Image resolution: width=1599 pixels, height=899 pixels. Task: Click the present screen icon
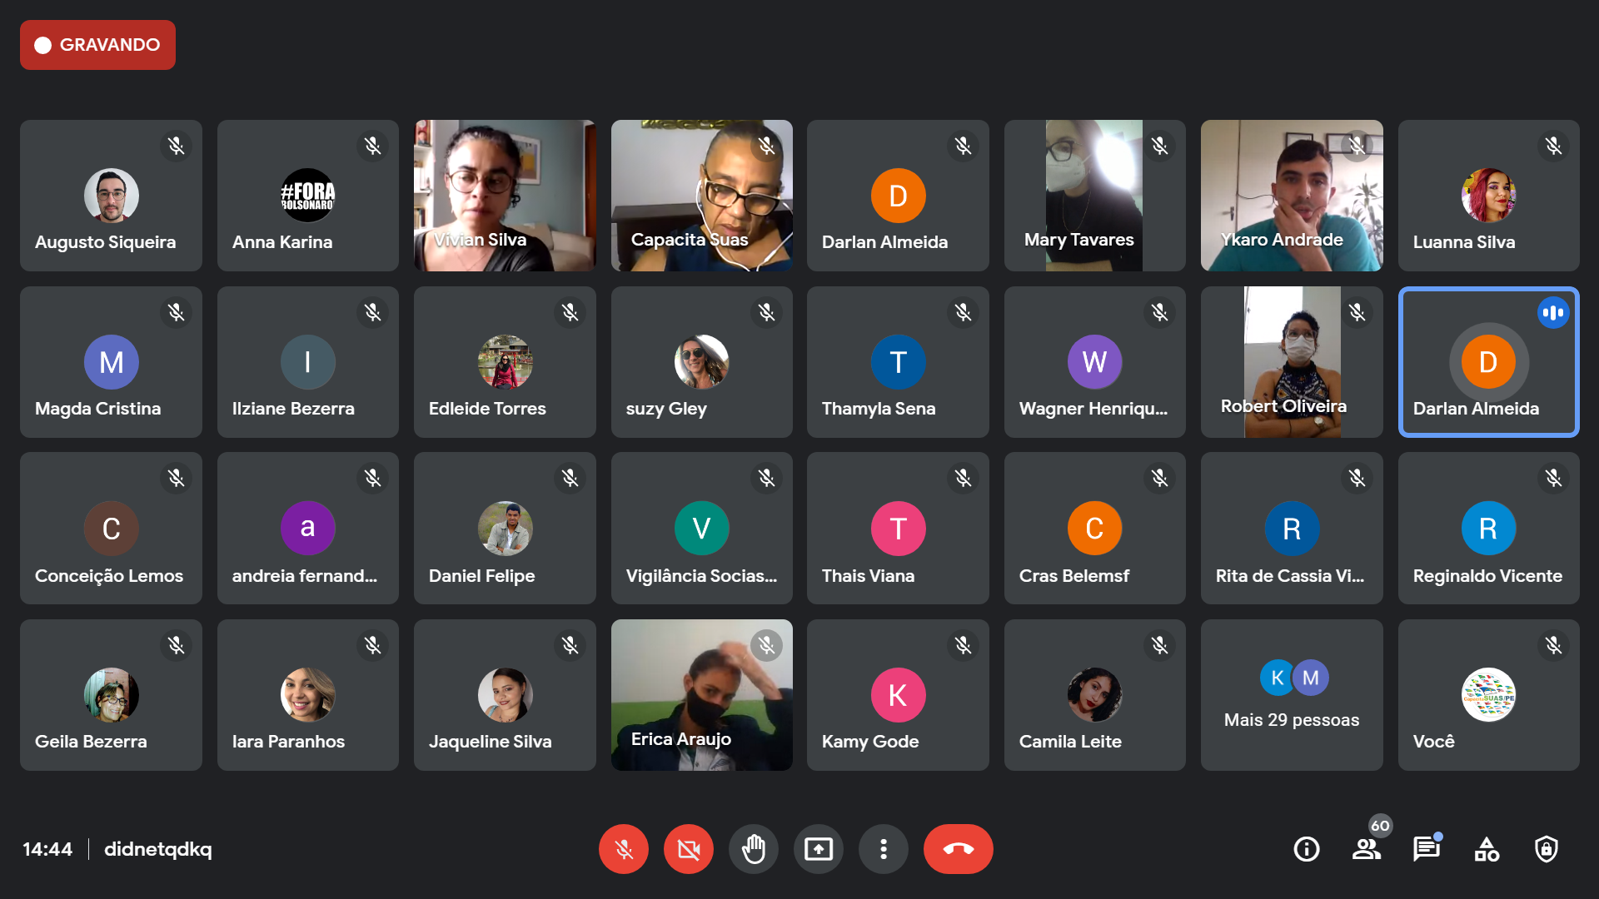point(819,849)
